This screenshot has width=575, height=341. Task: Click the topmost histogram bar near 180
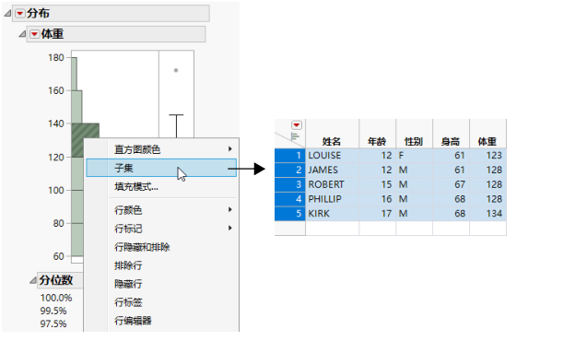click(x=74, y=74)
